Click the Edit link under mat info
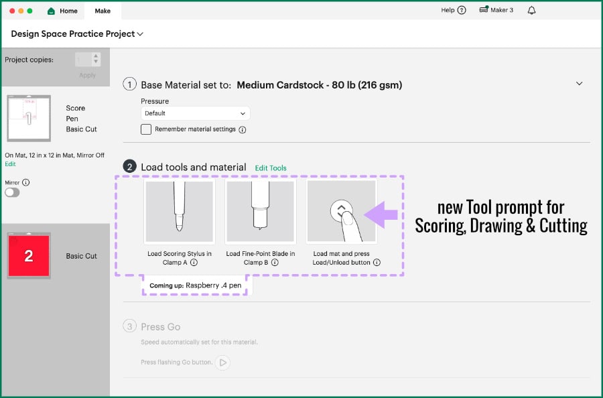Screen dimensions: 603x398 [10, 163]
